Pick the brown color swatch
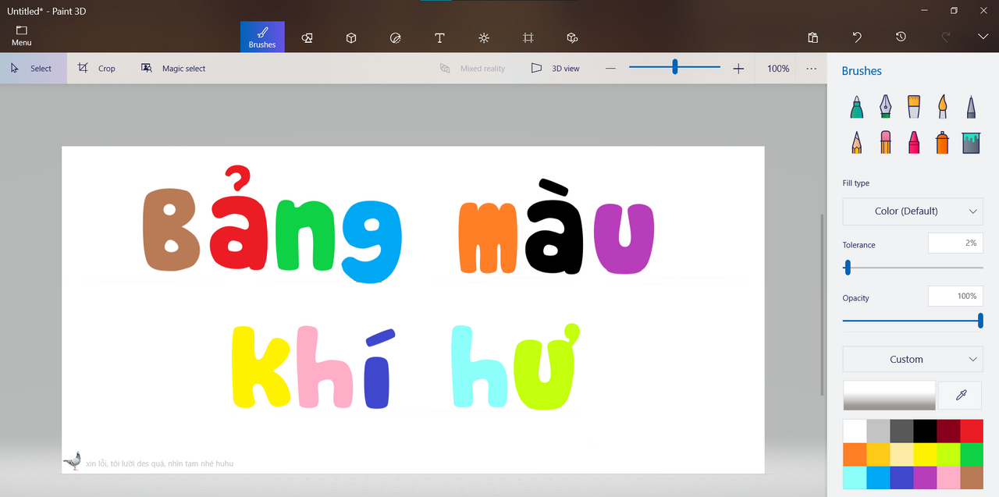 972,478
